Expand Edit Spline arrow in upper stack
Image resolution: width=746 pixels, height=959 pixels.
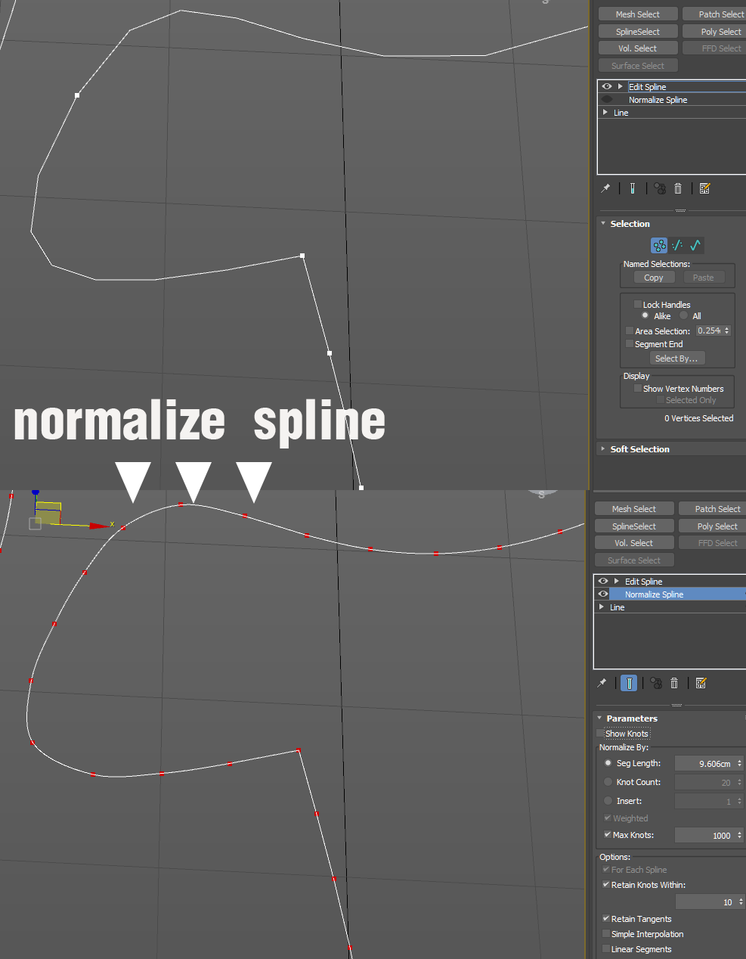[x=621, y=86]
